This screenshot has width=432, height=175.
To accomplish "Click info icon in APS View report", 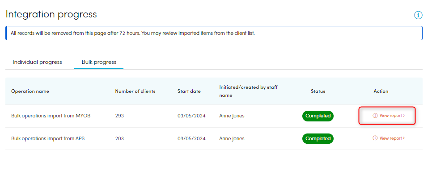I will [375, 138].
